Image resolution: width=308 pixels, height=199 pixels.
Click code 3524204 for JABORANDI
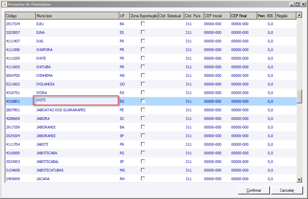pyautogui.click(x=13, y=136)
